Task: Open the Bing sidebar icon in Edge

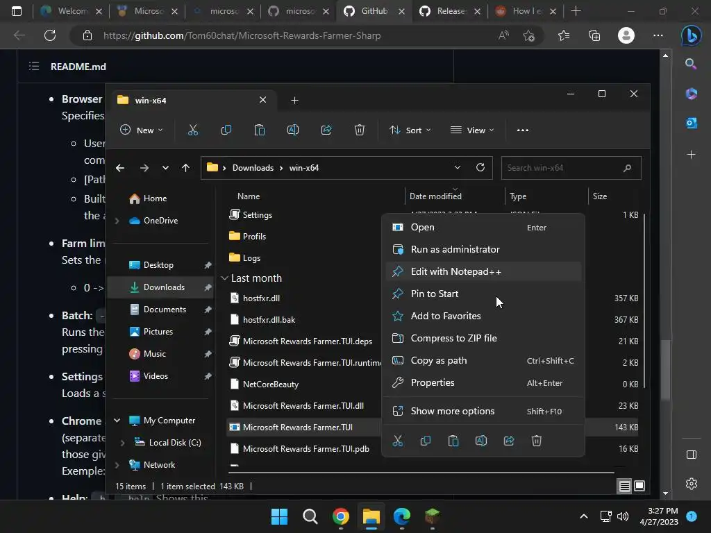Action: point(691,35)
